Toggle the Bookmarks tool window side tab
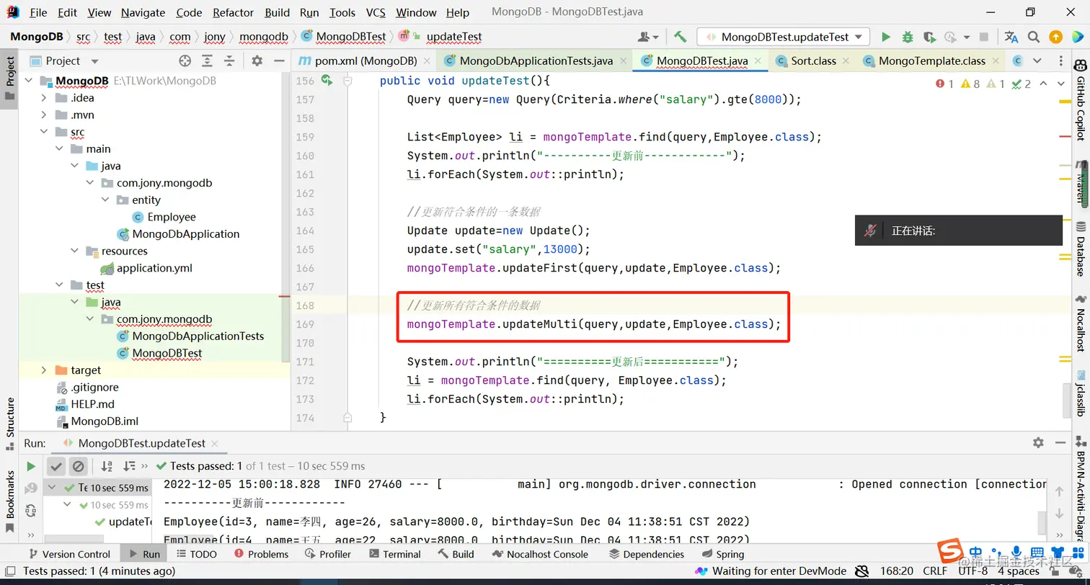Viewport: 1090px width, 585px height. (x=9, y=501)
